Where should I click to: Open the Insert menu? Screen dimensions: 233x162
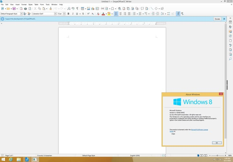point(17,5)
